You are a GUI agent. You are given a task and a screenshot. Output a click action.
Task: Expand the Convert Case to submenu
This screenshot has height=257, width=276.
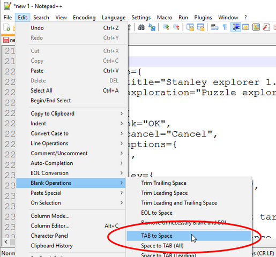pyautogui.click(x=71, y=133)
